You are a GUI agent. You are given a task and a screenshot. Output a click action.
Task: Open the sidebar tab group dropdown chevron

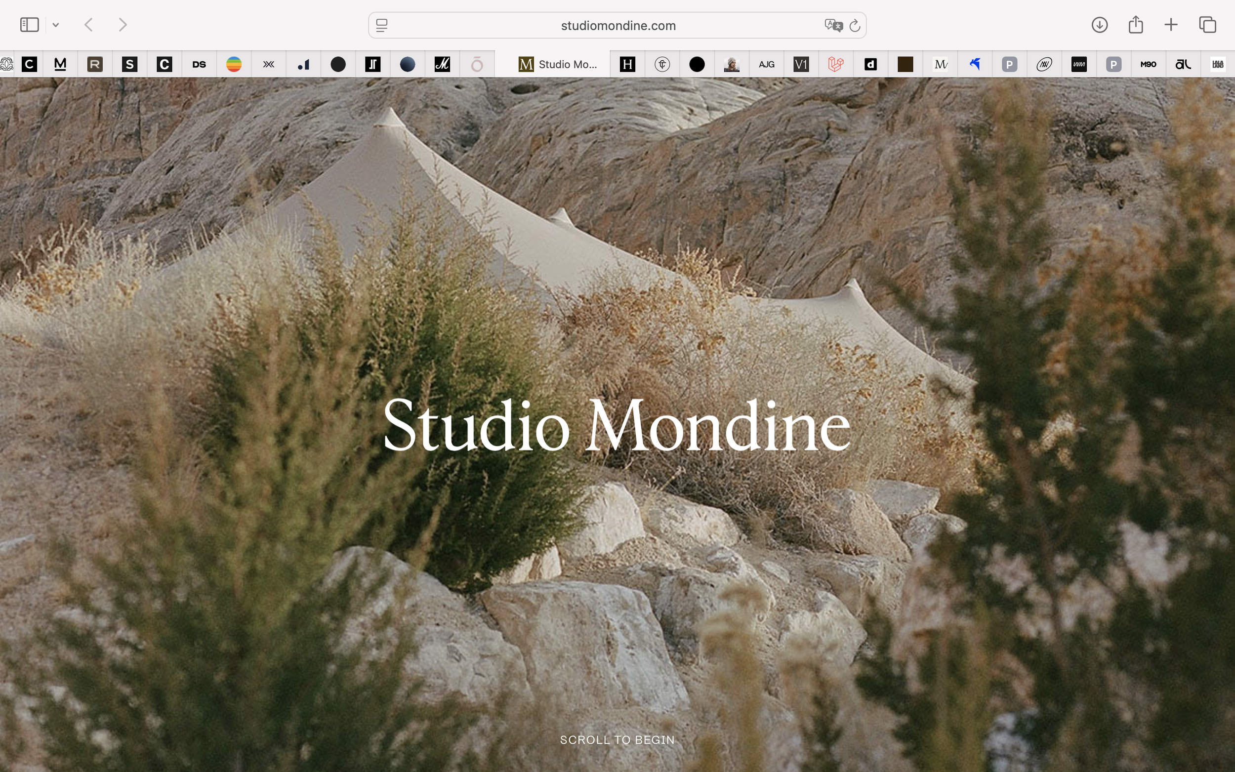pyautogui.click(x=56, y=25)
